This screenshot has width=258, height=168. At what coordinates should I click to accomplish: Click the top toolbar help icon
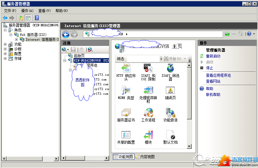tap(37, 18)
